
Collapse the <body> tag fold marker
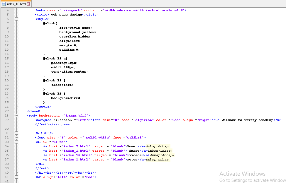pyautogui.click(x=17, y=115)
